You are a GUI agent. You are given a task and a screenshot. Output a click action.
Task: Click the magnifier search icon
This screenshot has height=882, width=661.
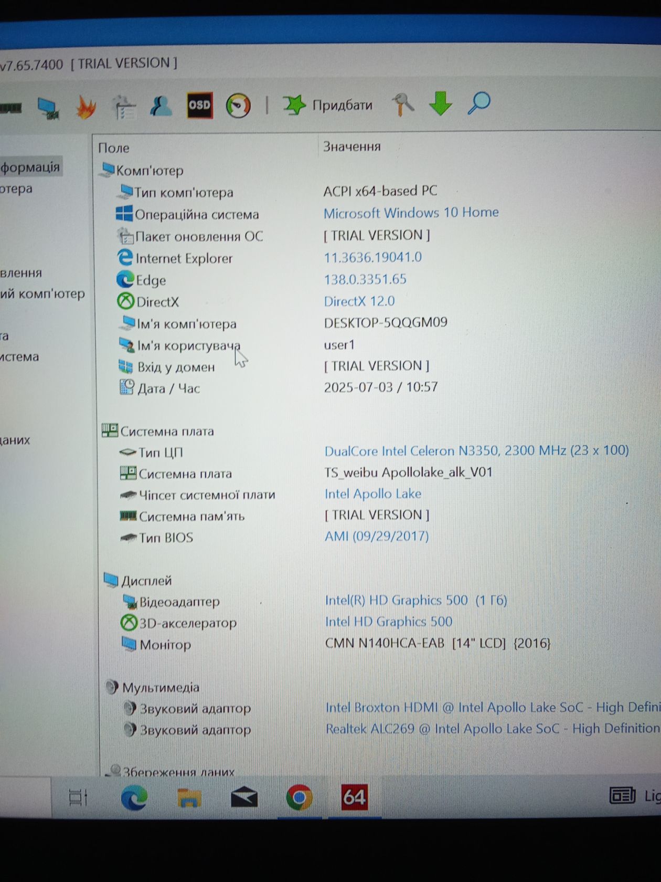pos(478,103)
